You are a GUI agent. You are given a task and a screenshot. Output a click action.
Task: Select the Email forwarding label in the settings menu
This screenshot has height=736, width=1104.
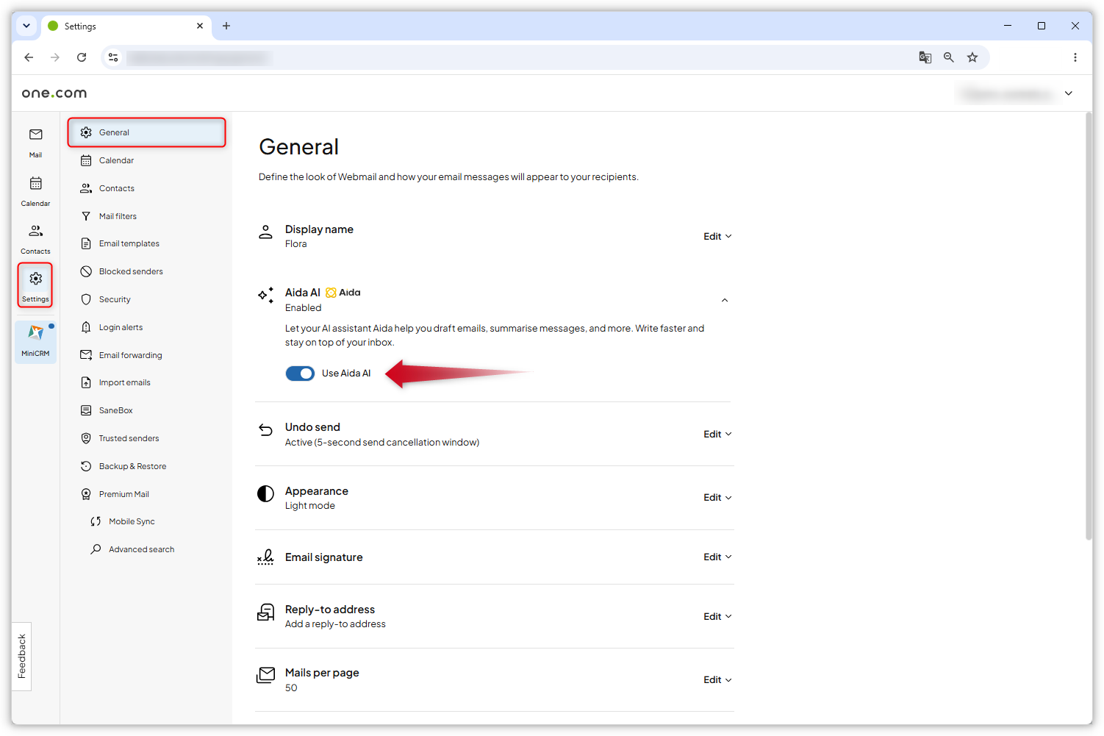tap(131, 355)
